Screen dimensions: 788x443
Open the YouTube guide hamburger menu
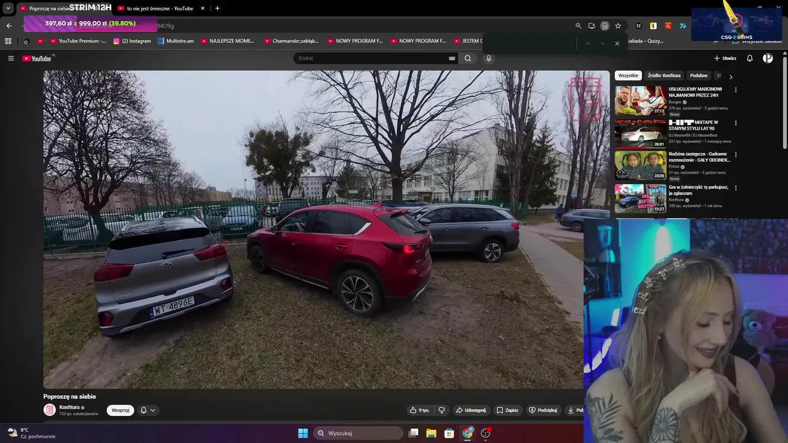point(10,58)
